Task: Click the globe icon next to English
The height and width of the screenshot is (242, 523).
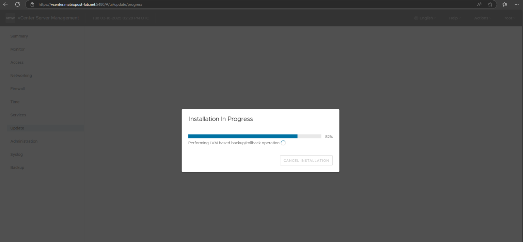Action: click(x=416, y=18)
